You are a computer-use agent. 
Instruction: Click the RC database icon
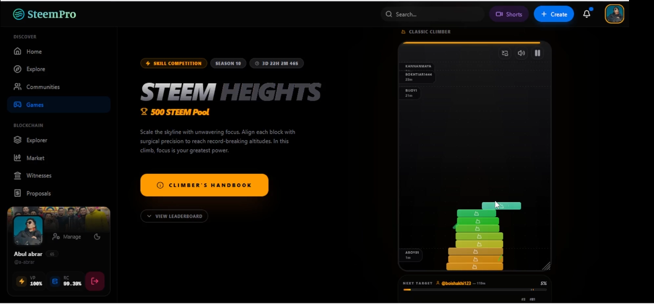(55, 282)
